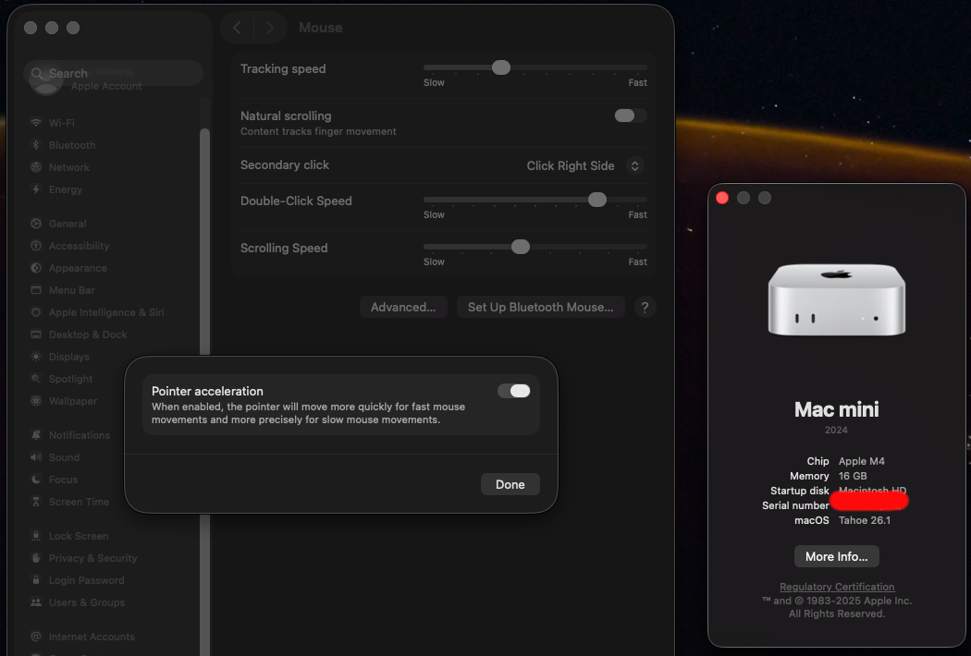Open Secondary click dropdown Click Right Side
971x656 pixels.
(584, 165)
